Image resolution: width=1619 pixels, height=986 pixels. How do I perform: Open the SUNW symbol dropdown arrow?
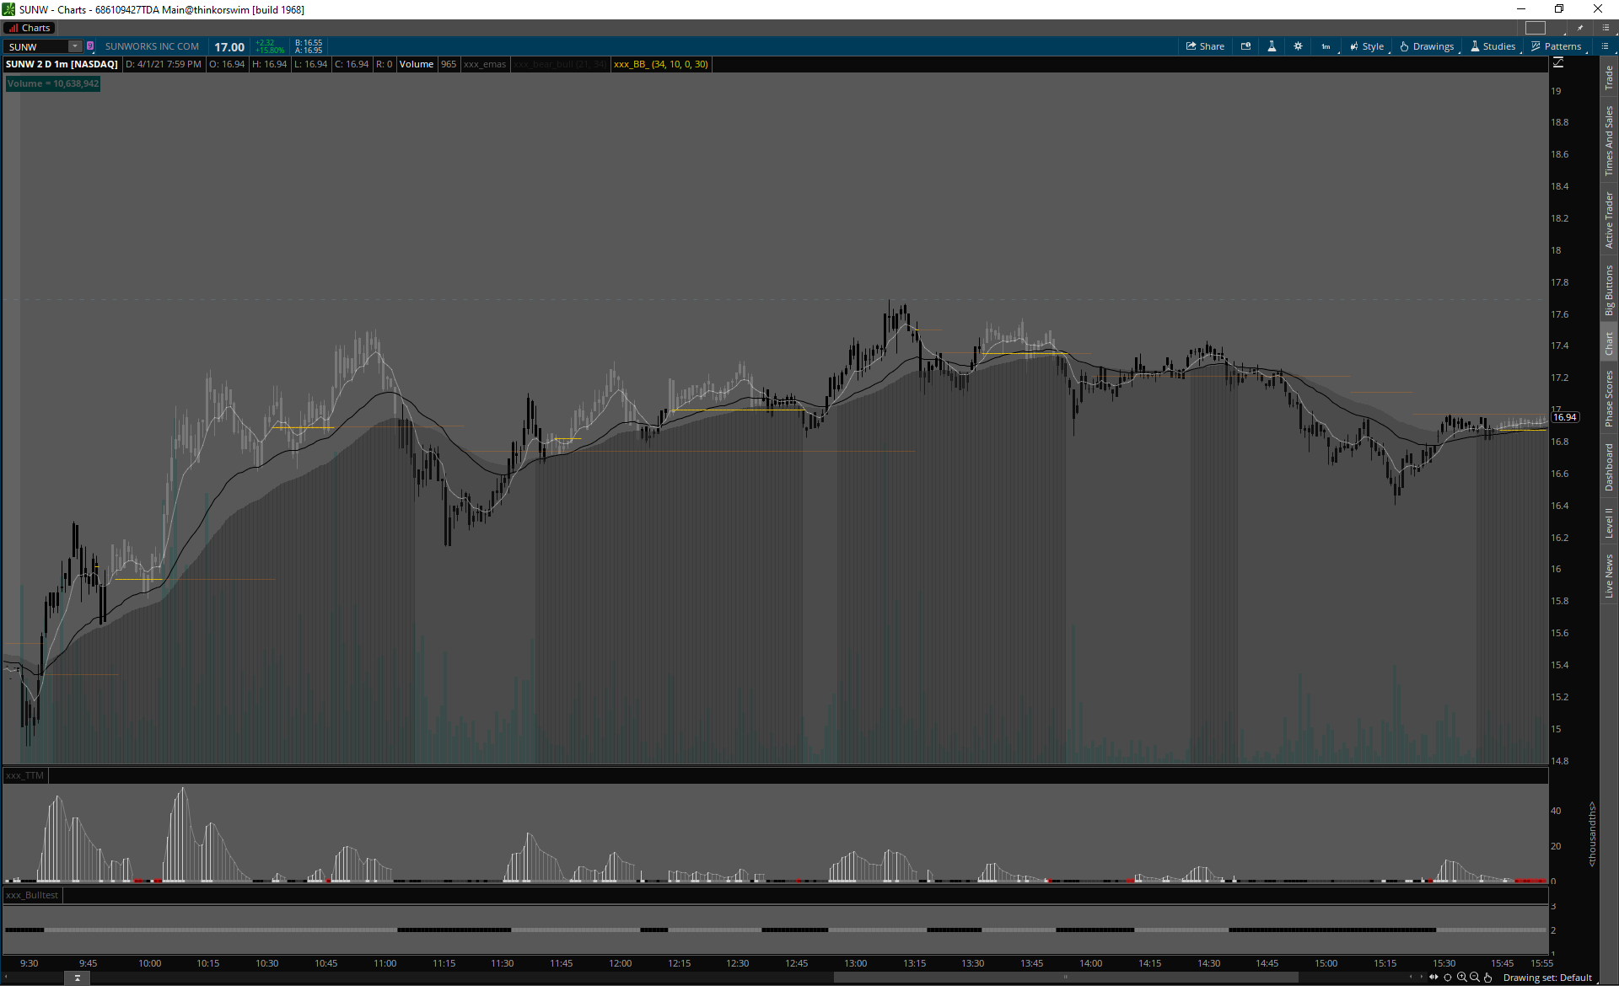(x=75, y=46)
